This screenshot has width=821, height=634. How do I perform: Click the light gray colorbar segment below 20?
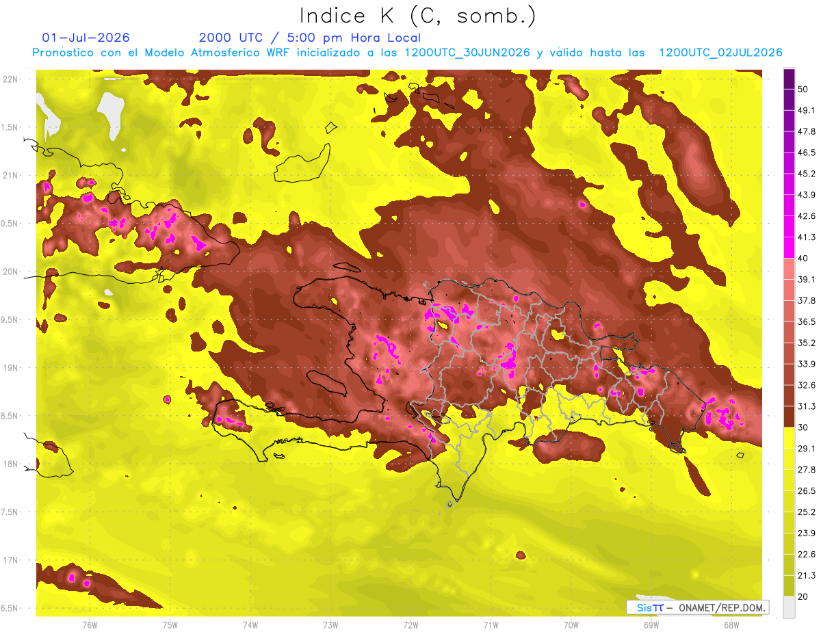[789, 607]
